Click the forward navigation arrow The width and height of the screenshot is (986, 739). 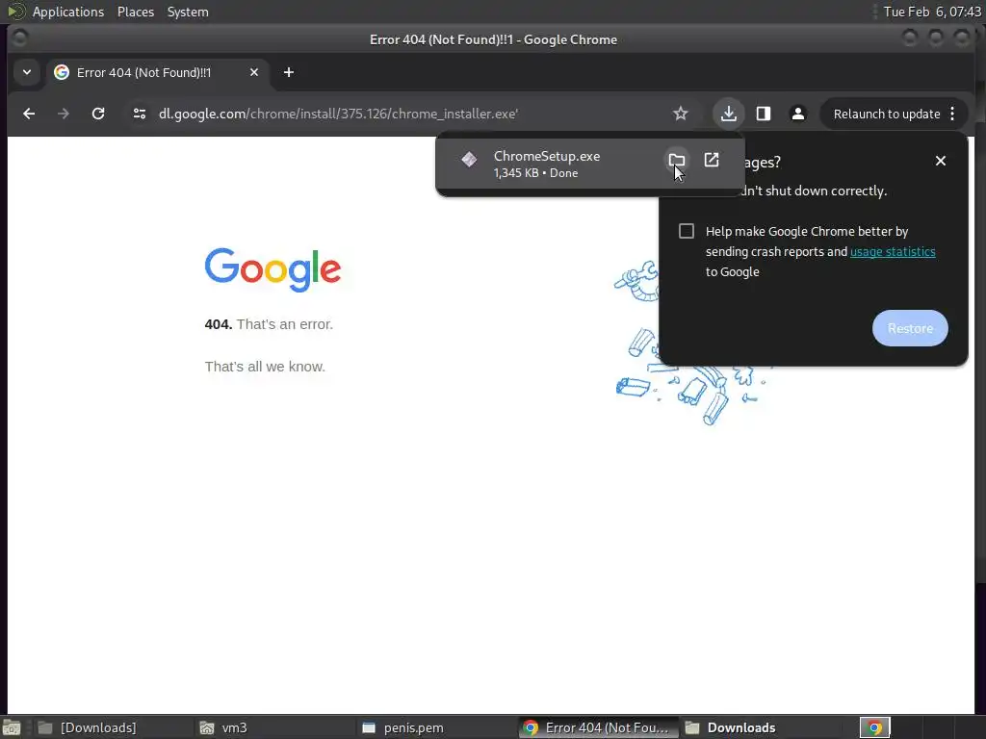coord(64,114)
